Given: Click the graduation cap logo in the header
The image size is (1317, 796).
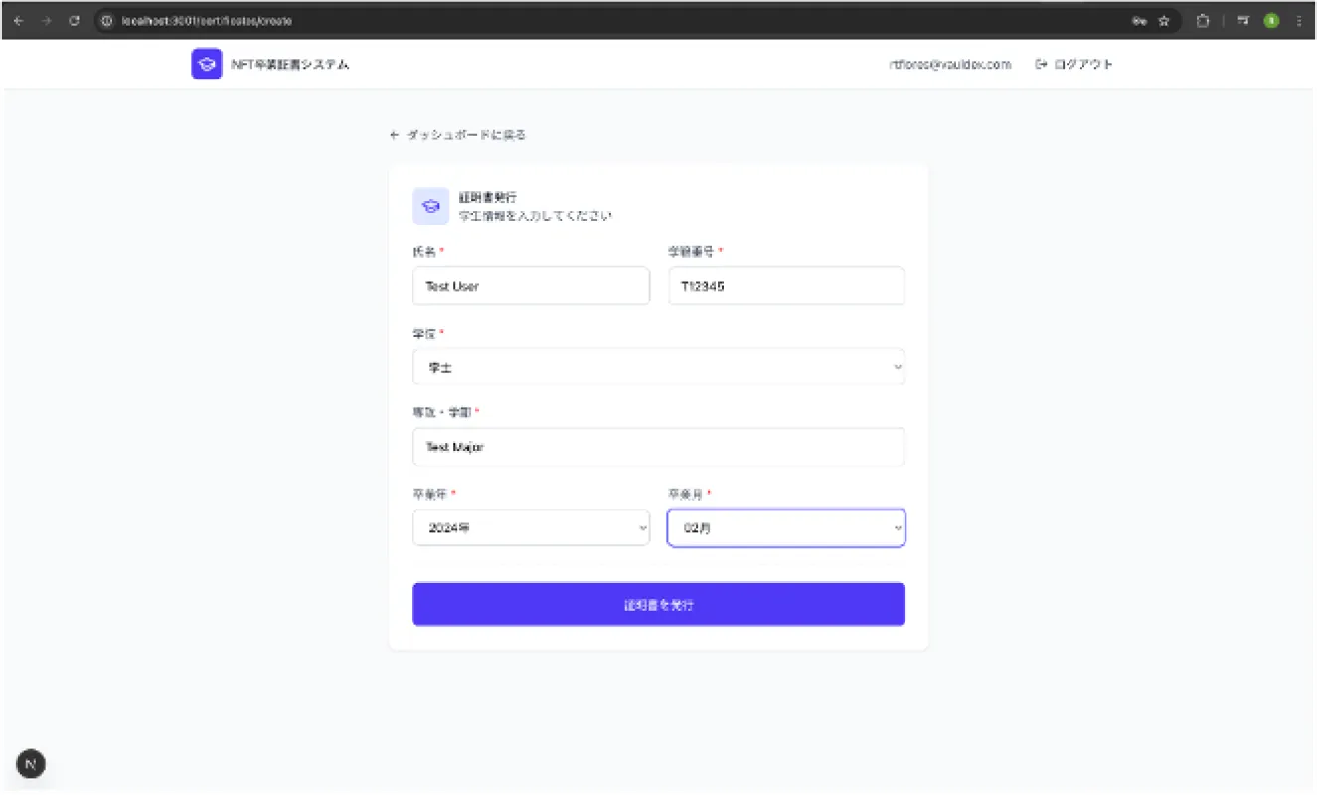Looking at the screenshot, I should 206,63.
